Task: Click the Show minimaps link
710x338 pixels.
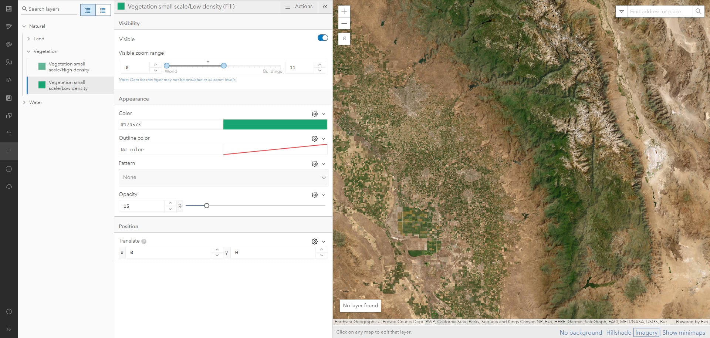Action: coord(683,332)
